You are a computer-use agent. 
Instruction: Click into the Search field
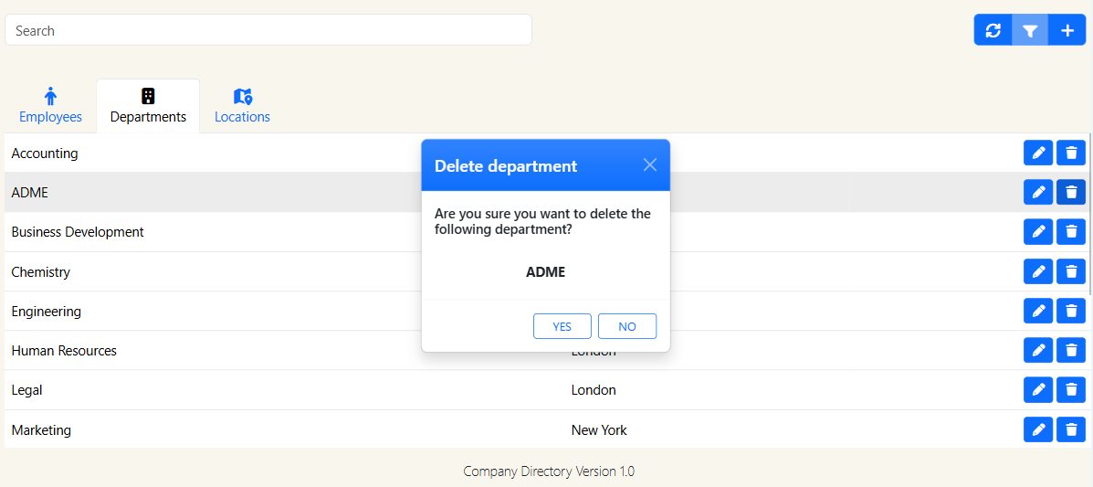268,30
